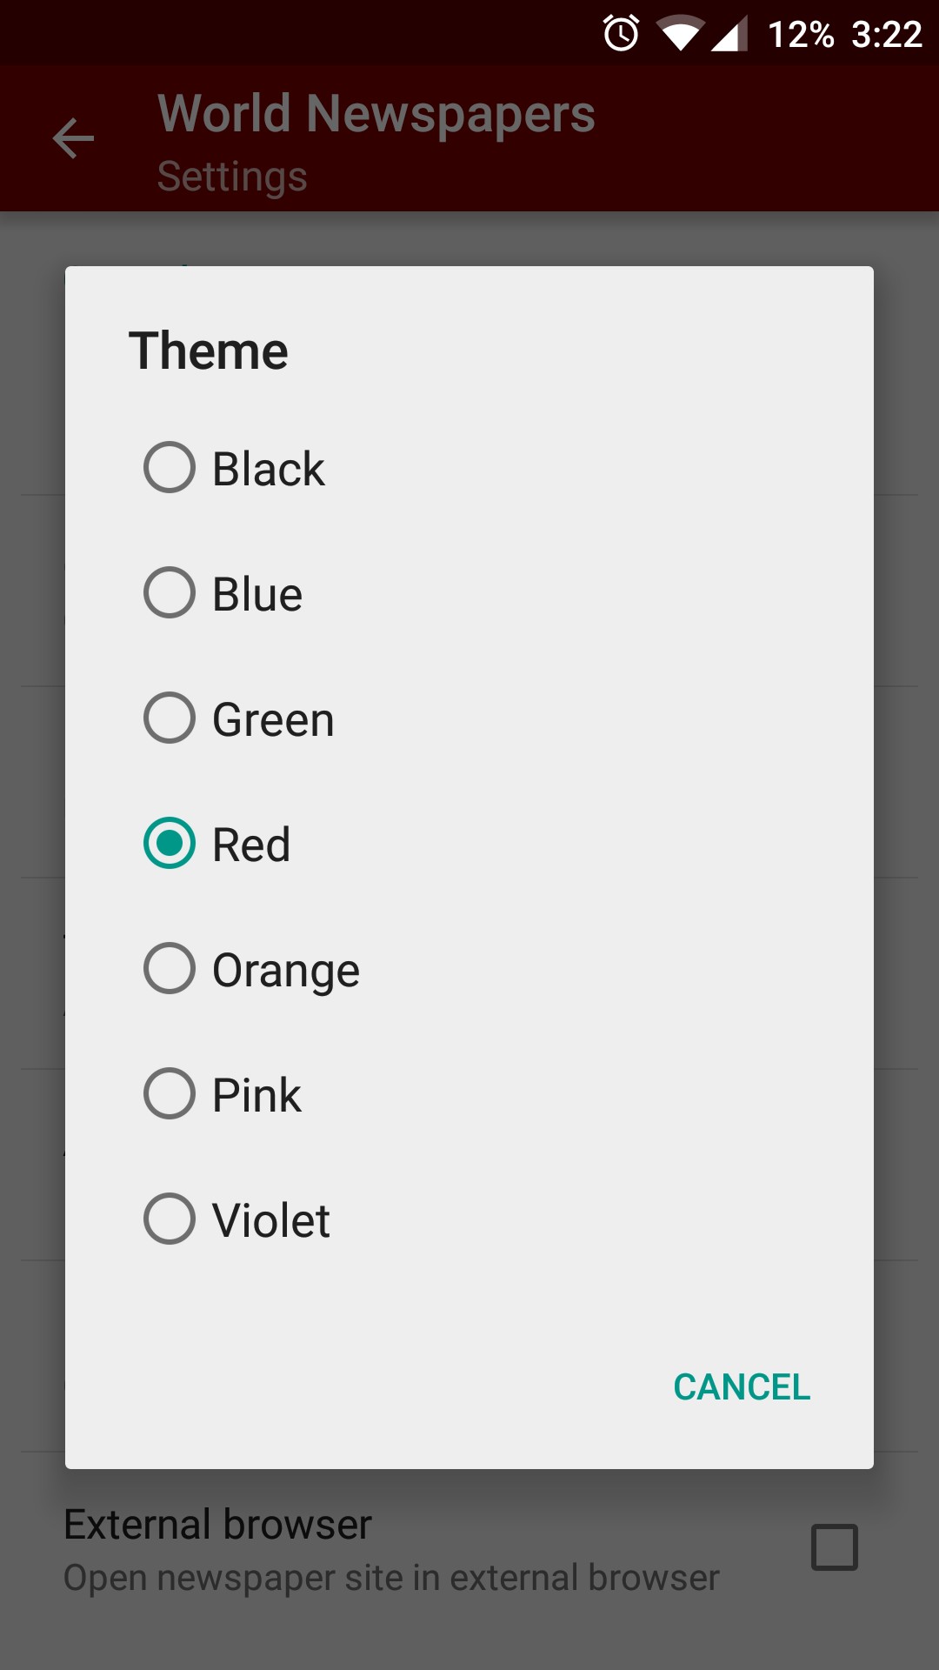
Task: Select the Blue theme radio button
Action: click(x=170, y=593)
